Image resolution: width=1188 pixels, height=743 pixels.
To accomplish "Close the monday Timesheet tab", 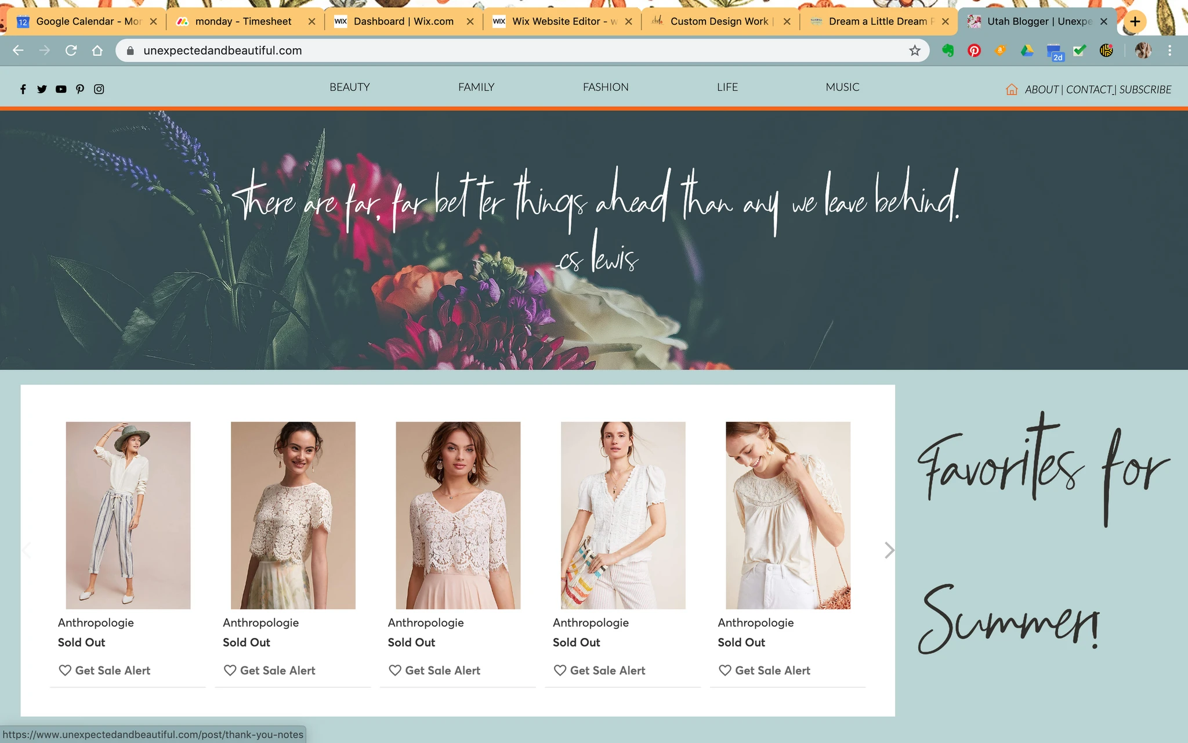I will pos(312,21).
